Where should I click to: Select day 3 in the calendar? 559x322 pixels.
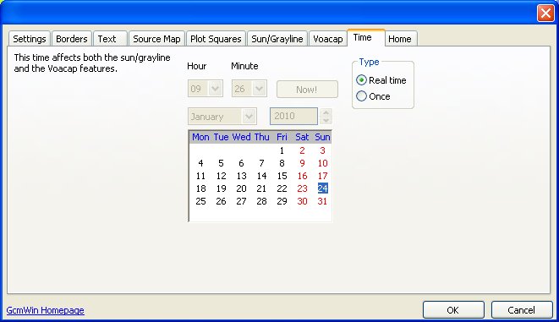tap(322, 150)
